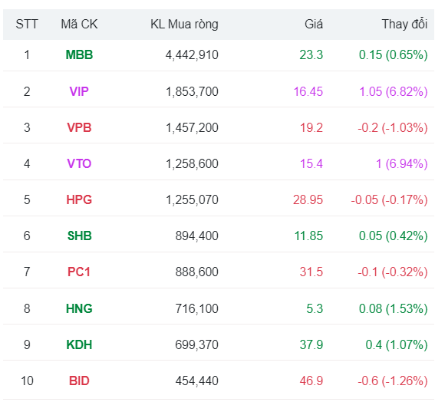Open the KDH stock code link
The height and width of the screenshot is (402, 435).
79,344
